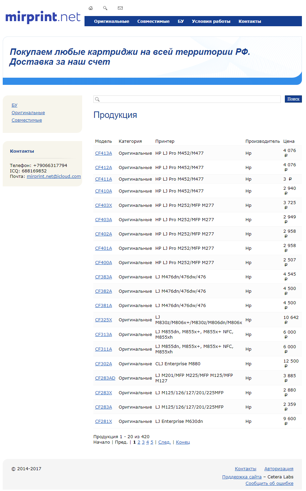The image size is (306, 491).
Task: Open Контакты in the navigation bar
Action: coord(250,21)
